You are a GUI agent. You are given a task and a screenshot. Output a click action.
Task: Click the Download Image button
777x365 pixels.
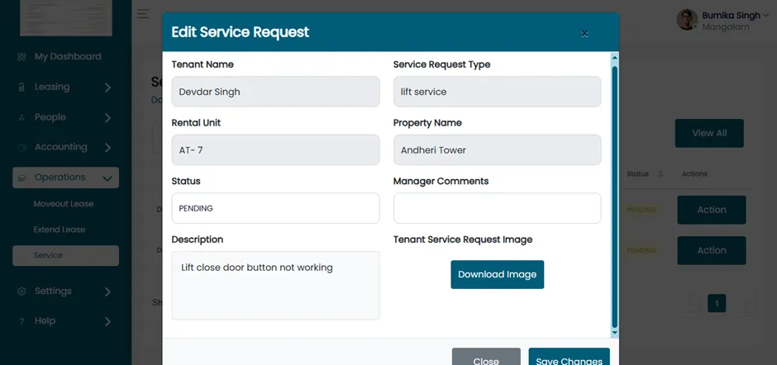(497, 274)
